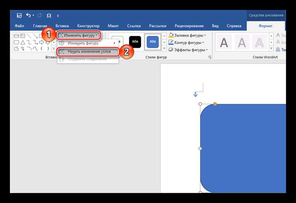
Task: Open Стили фигур dialog launcher
Action: [210, 57]
